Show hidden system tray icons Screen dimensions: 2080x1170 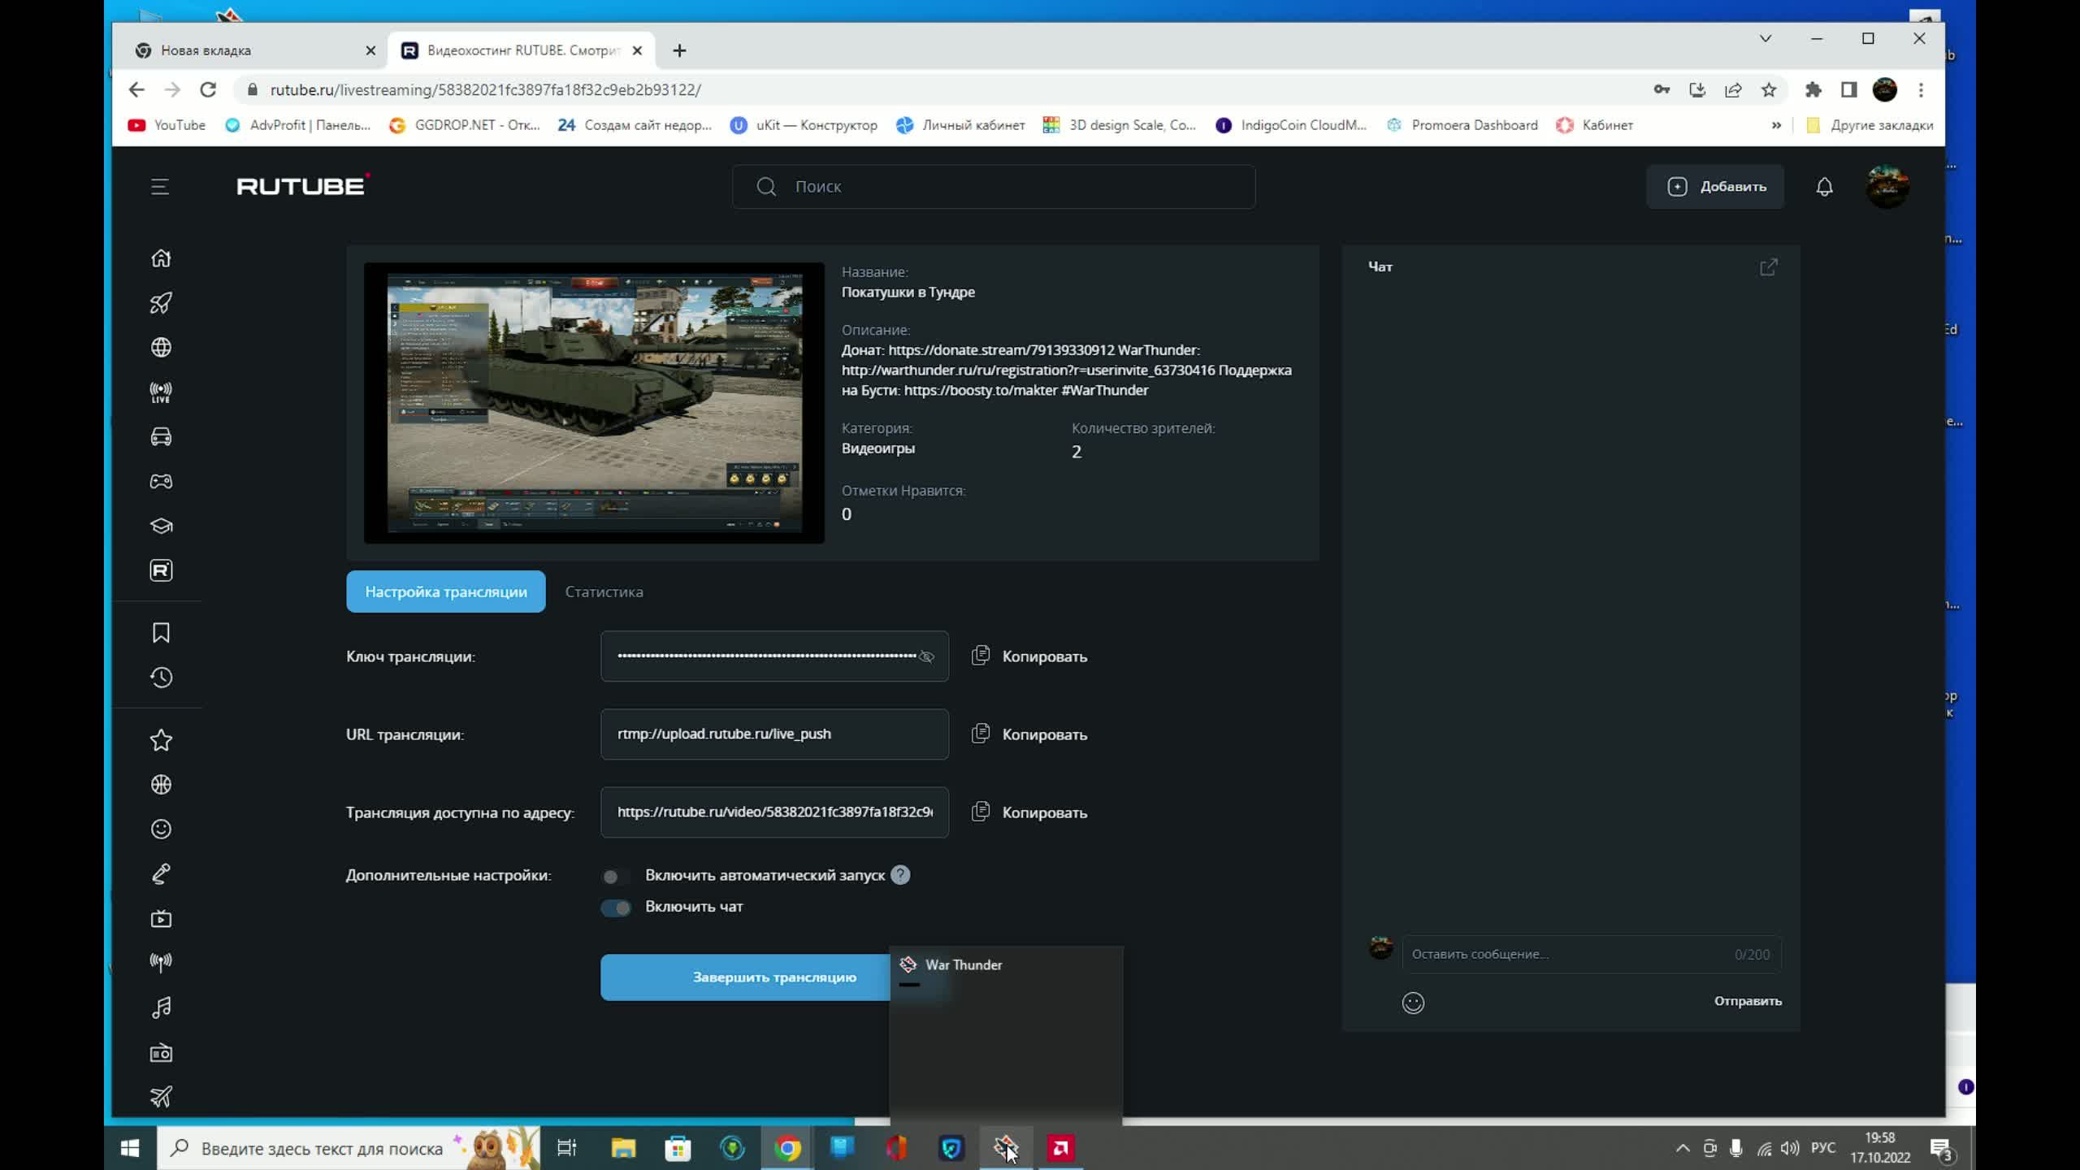(1682, 1148)
